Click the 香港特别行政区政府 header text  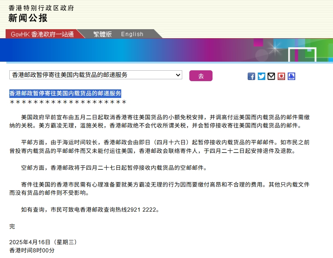41,7
